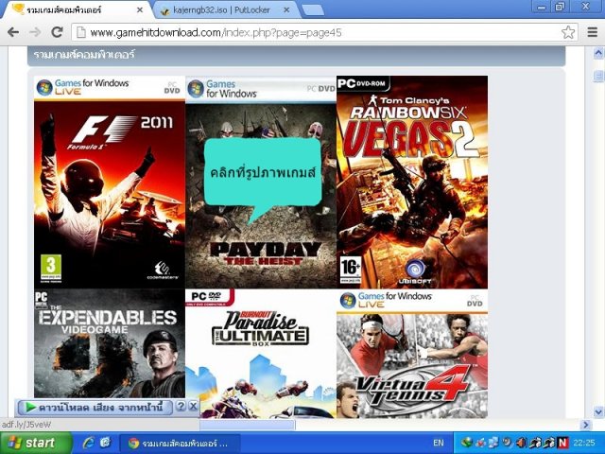
Task: Go back using browser Back arrow
Action: pos(13,32)
